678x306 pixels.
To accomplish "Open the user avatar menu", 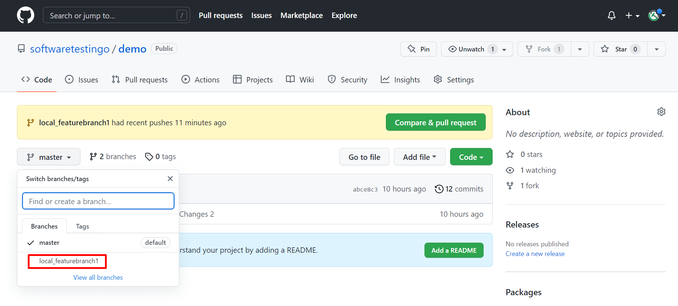I will coord(657,15).
